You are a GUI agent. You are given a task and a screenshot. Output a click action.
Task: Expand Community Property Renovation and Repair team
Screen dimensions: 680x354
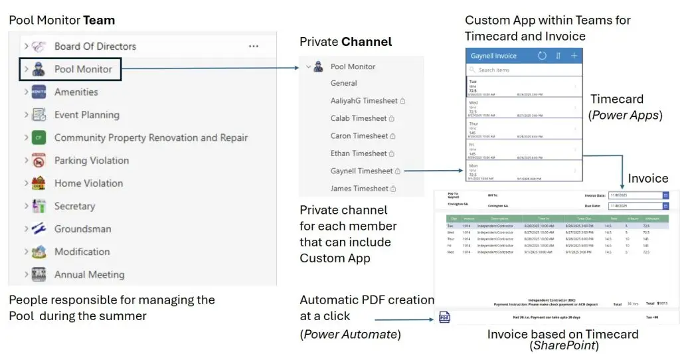tap(26, 137)
